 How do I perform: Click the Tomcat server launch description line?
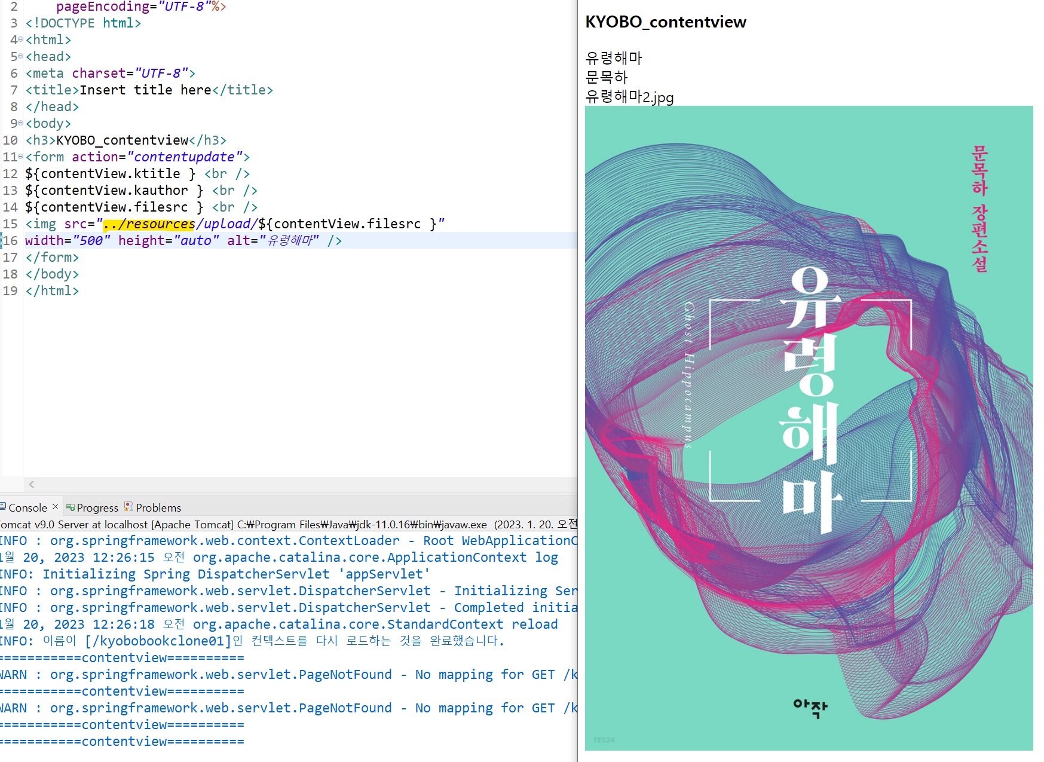pos(289,524)
